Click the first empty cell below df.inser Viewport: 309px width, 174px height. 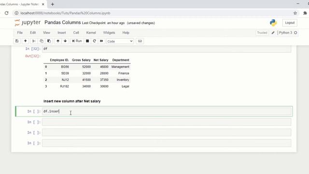(x=167, y=122)
